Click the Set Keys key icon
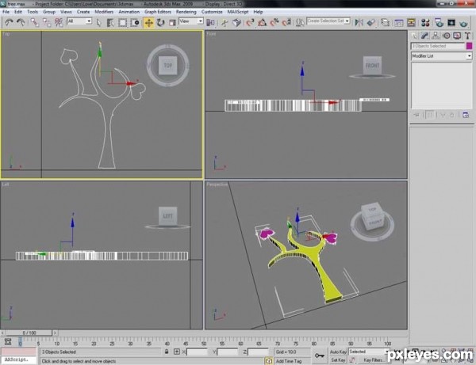 coord(320,355)
